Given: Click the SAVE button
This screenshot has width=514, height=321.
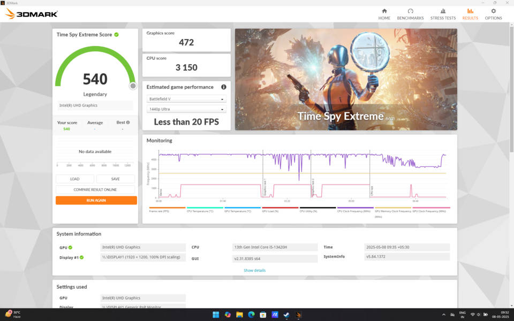Looking at the screenshot, I should 116,179.
